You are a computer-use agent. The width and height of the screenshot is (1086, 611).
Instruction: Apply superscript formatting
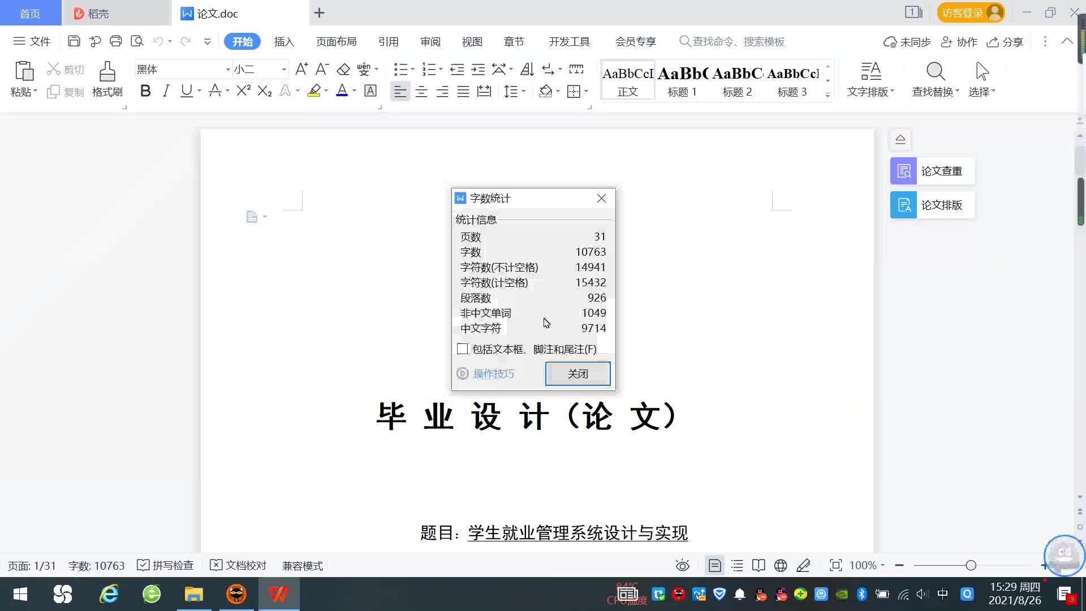coord(243,91)
